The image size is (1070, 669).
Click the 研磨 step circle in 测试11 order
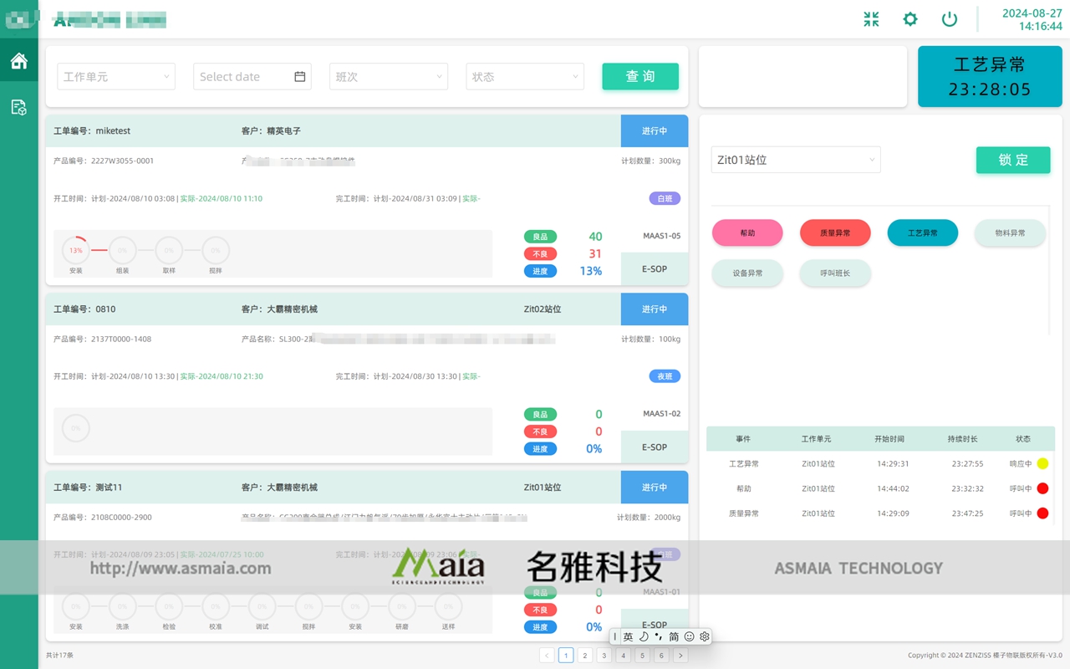tap(402, 606)
